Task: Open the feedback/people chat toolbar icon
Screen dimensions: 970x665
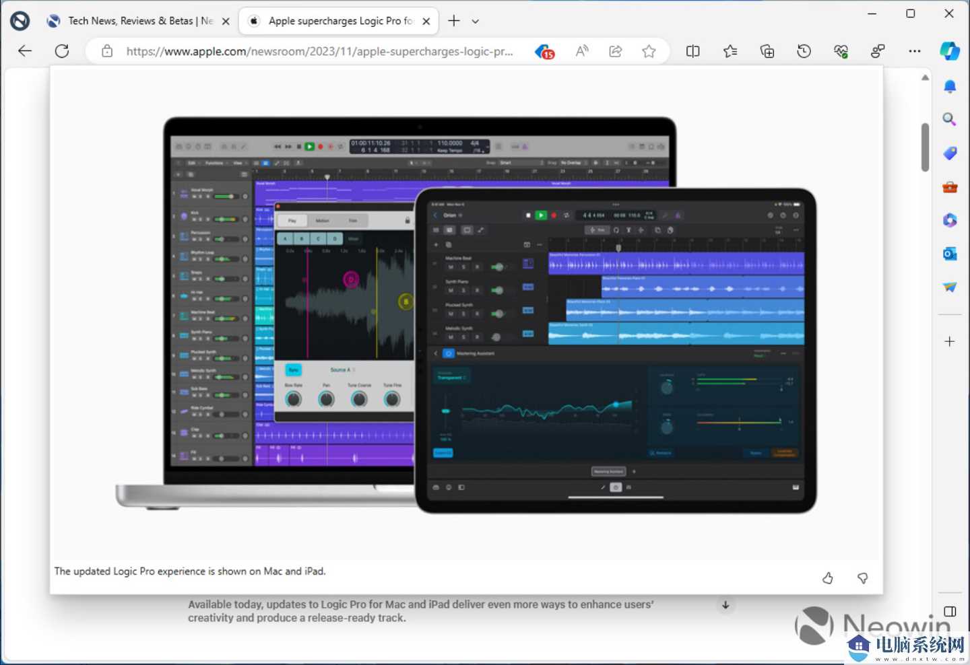Action: point(878,51)
